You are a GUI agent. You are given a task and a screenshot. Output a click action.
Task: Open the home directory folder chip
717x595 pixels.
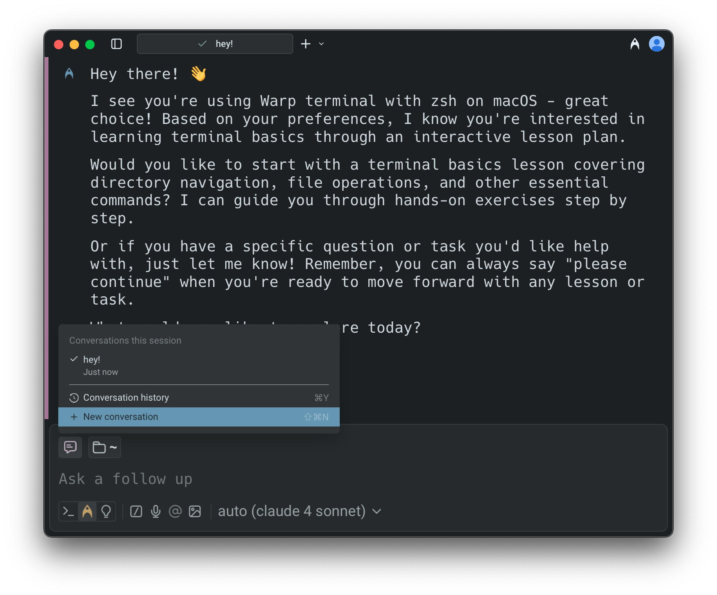point(104,447)
